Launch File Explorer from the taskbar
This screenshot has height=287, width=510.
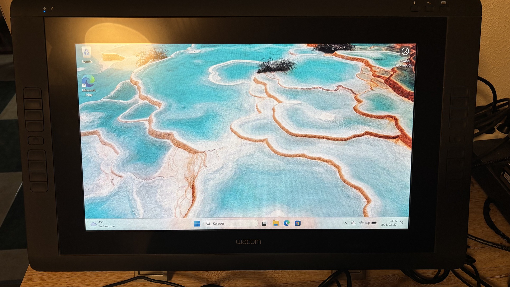tap(275, 223)
